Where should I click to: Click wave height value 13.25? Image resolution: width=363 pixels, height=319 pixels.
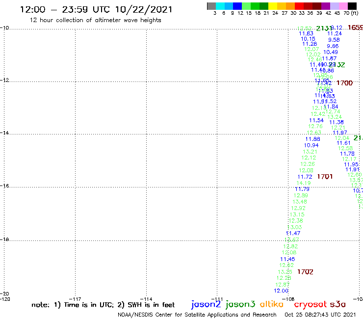click(285, 272)
